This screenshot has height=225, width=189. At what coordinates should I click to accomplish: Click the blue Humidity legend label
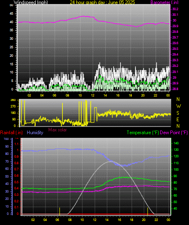pos(35,133)
